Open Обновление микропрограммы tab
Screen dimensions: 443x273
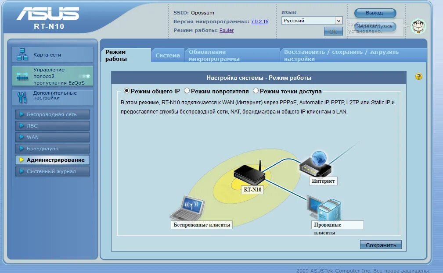[232, 55]
